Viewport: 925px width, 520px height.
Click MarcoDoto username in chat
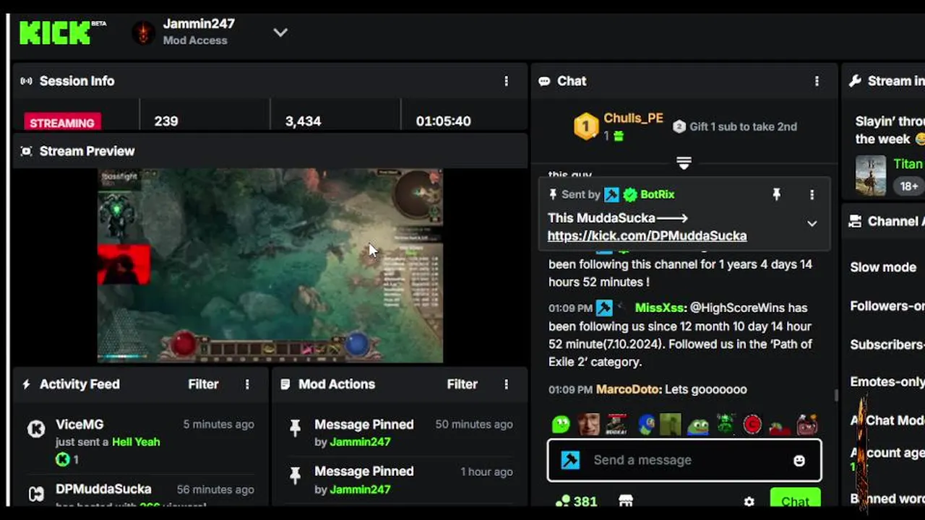coord(629,389)
